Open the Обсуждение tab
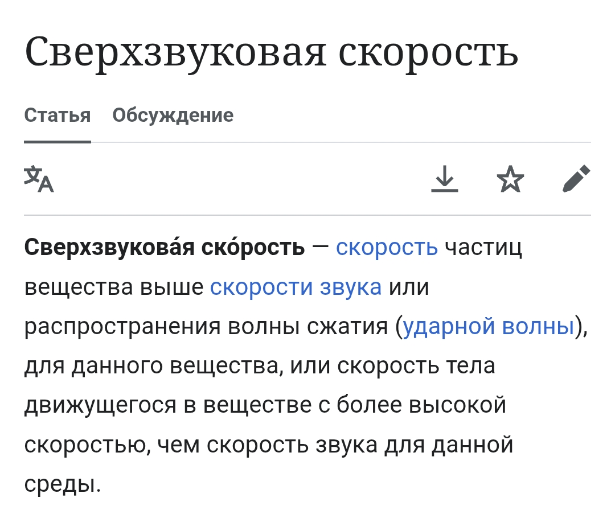This screenshot has width=615, height=510. pyautogui.click(x=173, y=115)
